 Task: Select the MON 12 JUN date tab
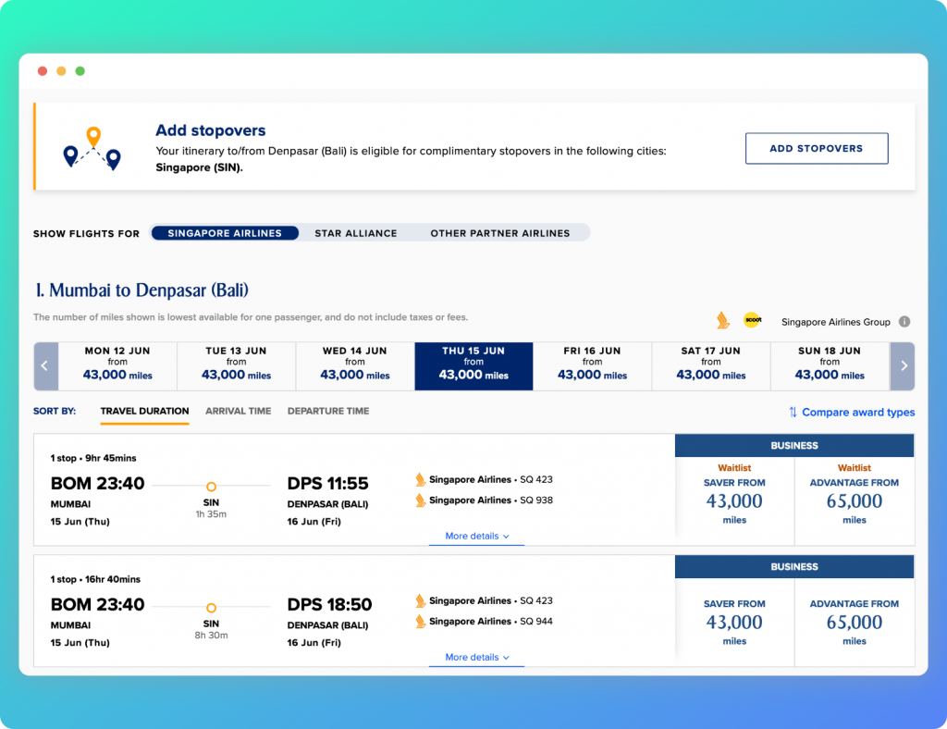pos(117,366)
